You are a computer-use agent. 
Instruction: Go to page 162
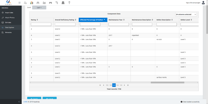pos(117,85)
